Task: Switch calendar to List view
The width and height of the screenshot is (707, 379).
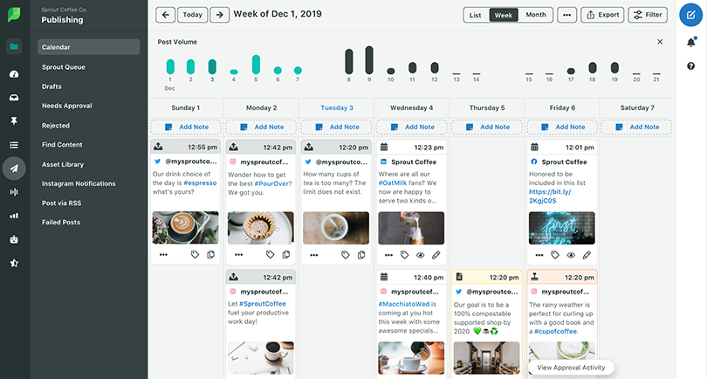Action: 475,15
